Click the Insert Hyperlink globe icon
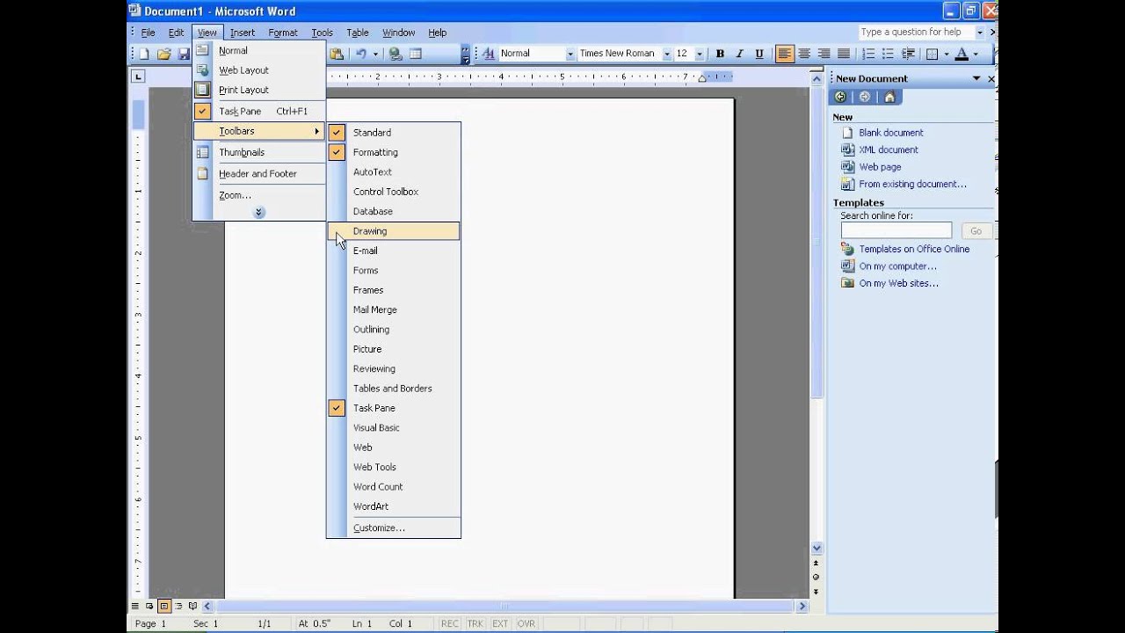Image resolution: width=1125 pixels, height=633 pixels. coord(396,54)
